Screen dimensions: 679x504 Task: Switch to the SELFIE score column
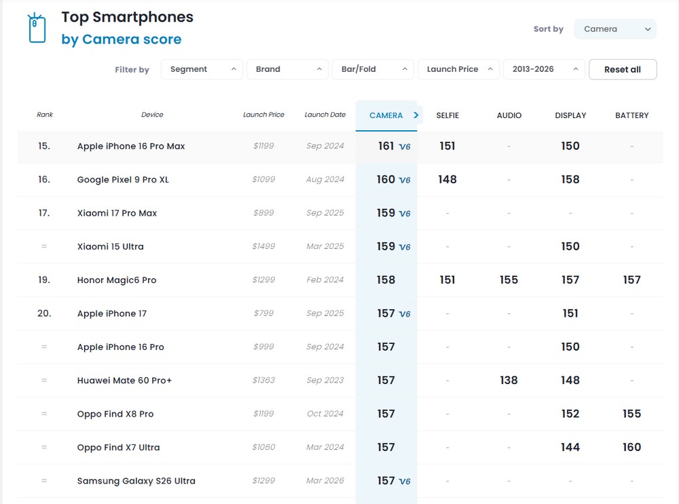[447, 115]
